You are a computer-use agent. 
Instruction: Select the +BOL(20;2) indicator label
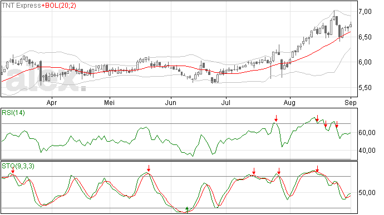[59, 6]
